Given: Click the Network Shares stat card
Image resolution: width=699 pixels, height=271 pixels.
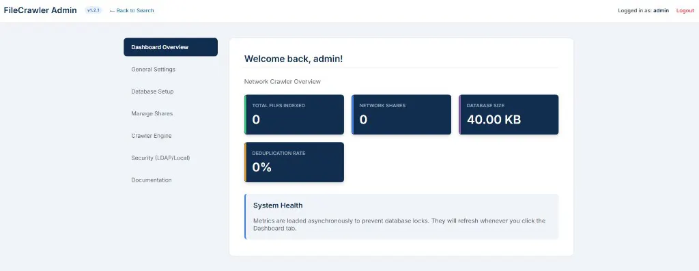Looking at the screenshot, I should coord(401,115).
